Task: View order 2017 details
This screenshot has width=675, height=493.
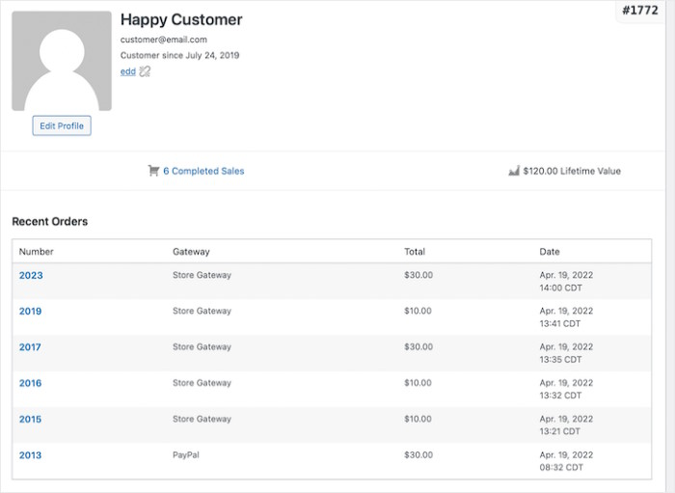Action: click(31, 347)
